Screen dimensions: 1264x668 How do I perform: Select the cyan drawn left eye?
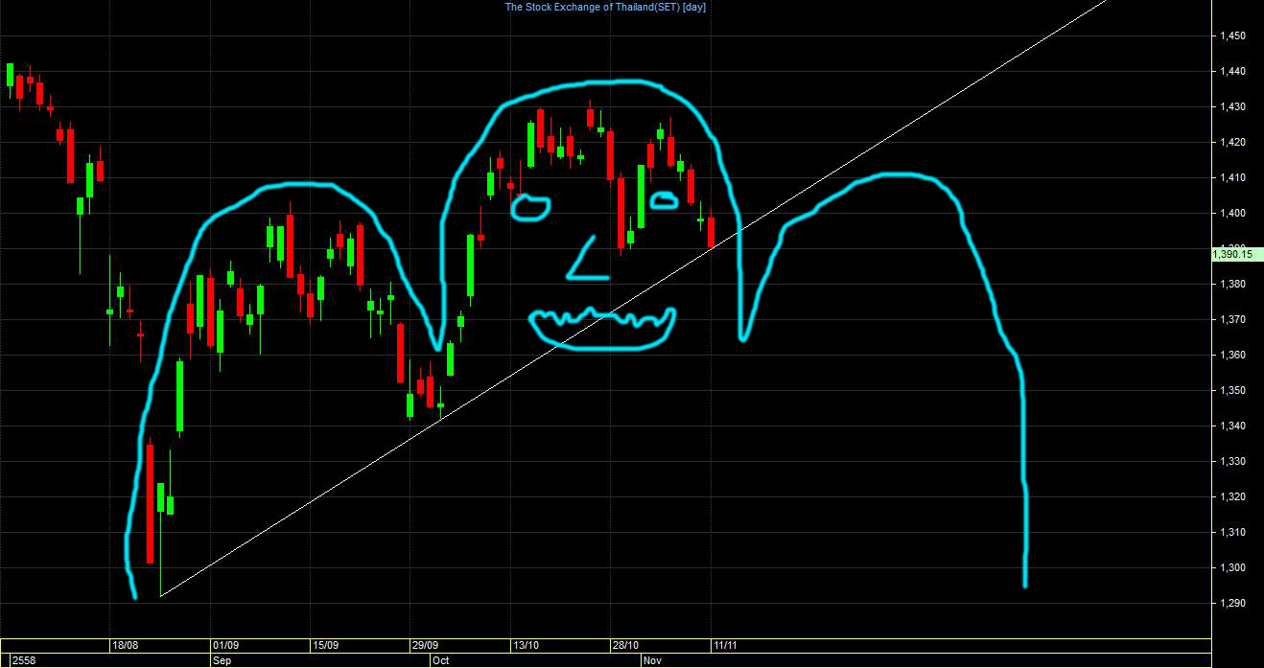[x=530, y=207]
